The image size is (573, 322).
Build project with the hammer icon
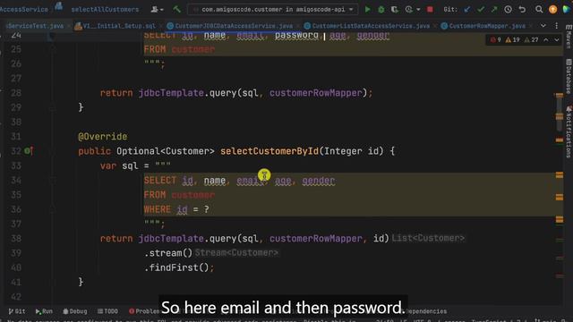(x=177, y=9)
